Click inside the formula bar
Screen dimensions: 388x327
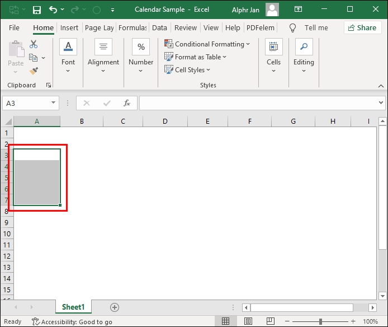258,103
